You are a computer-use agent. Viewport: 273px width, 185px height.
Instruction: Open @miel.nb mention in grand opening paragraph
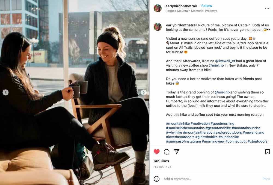pos(222,92)
